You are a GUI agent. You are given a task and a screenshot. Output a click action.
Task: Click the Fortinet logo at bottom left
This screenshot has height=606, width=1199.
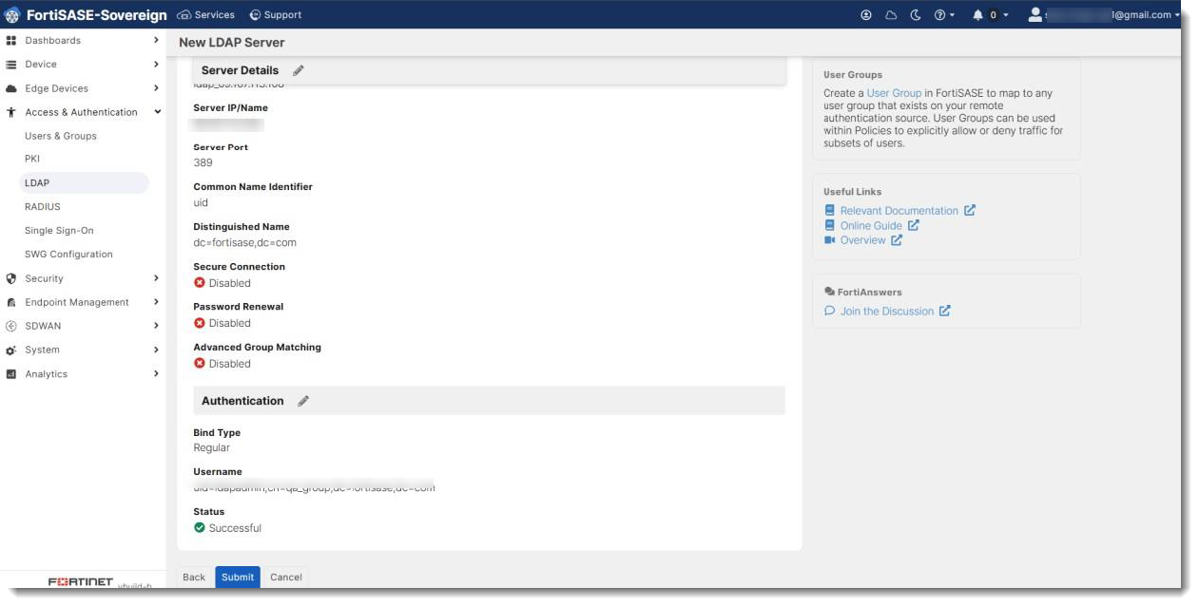pyautogui.click(x=81, y=582)
